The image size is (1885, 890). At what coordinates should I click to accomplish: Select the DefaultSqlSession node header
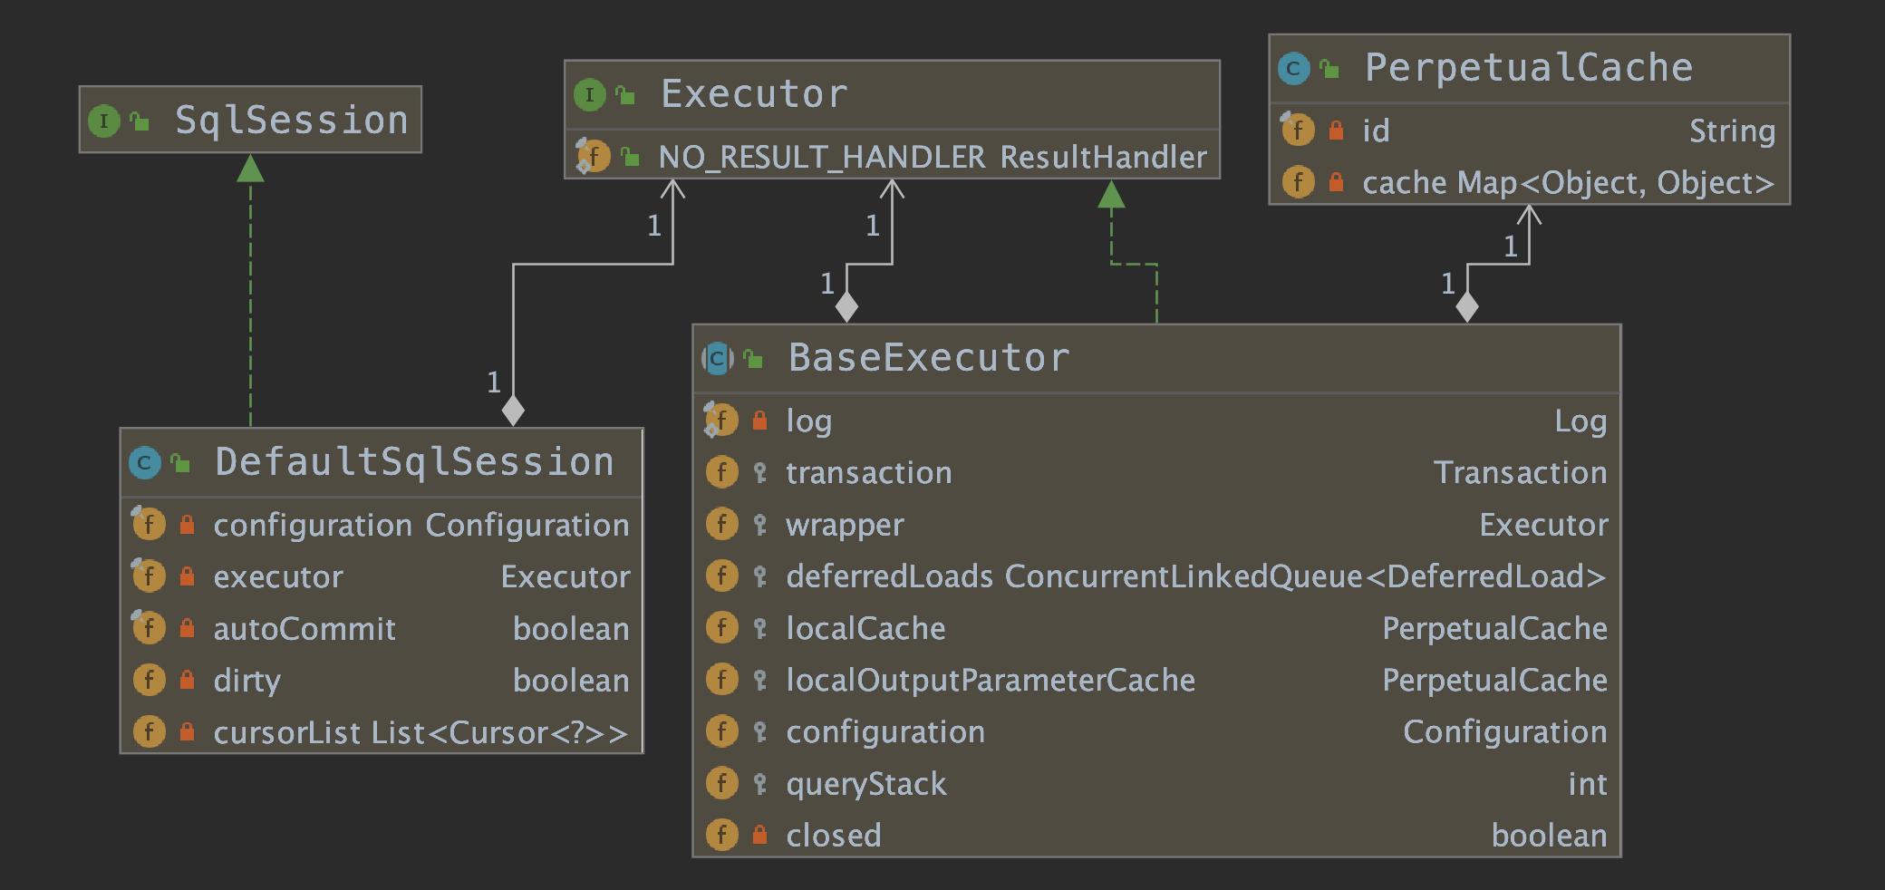414,462
